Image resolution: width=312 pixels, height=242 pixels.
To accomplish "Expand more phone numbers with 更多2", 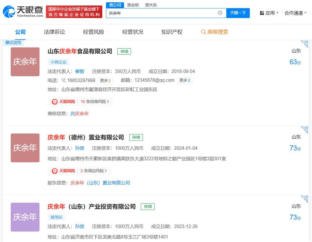I will 105,80.
